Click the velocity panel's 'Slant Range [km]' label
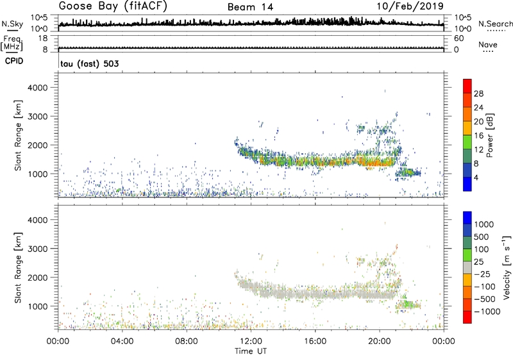This screenshot has width=513, height=355. (18, 267)
